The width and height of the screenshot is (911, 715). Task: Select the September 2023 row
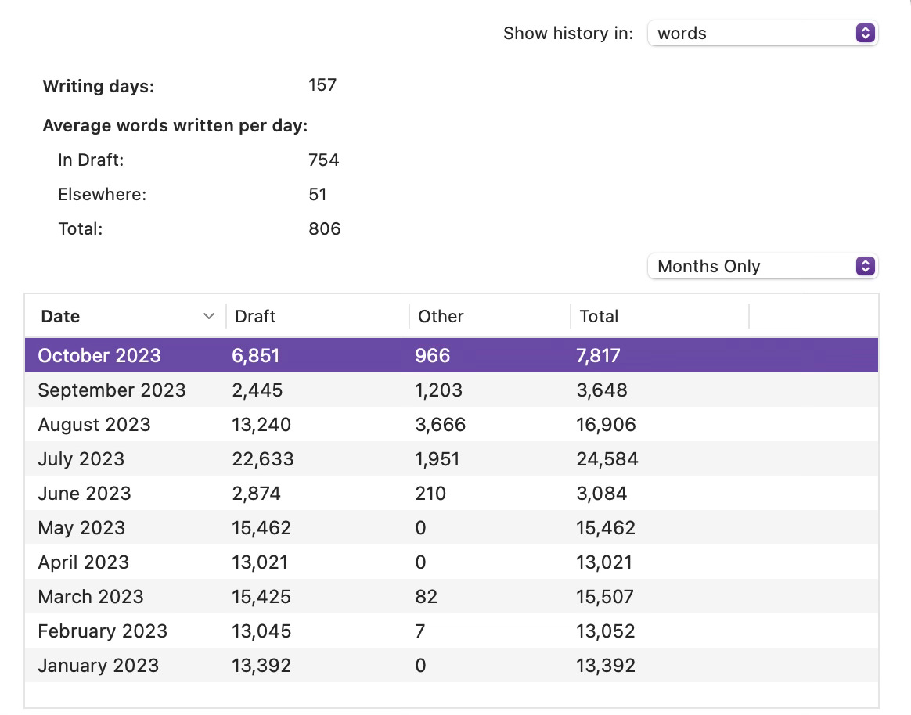click(452, 390)
